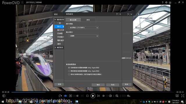Cancel audio settings with 取消 button
The height and width of the screenshot is (104, 186).
113,85
